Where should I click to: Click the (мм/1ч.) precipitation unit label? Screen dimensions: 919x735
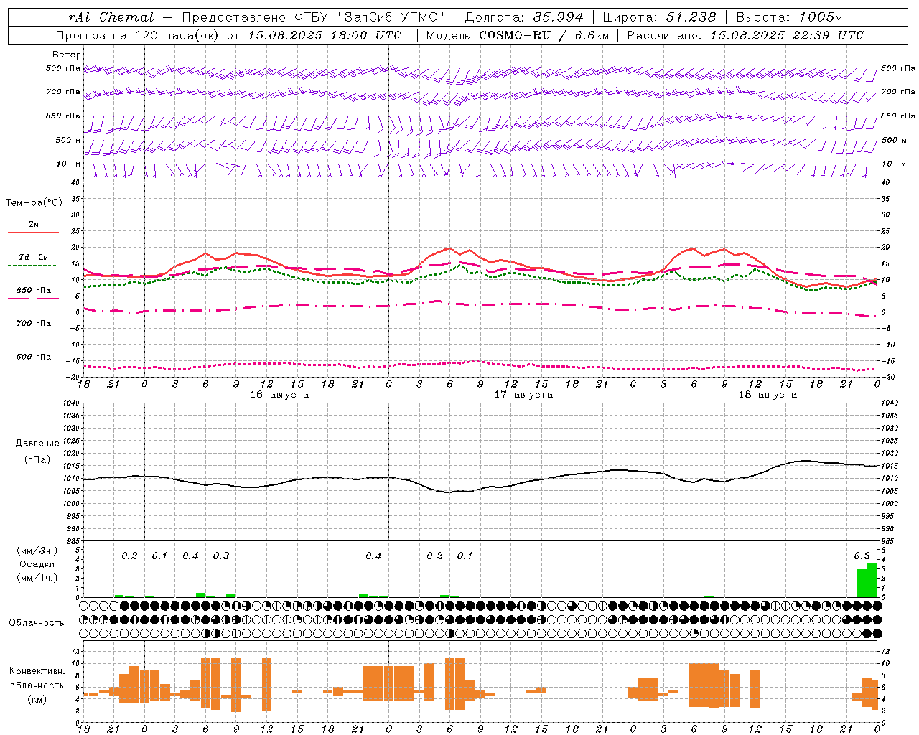(x=37, y=578)
